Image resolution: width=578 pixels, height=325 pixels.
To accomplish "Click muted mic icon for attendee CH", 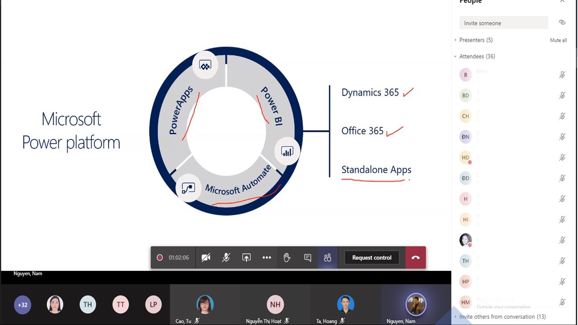I will click(562, 116).
